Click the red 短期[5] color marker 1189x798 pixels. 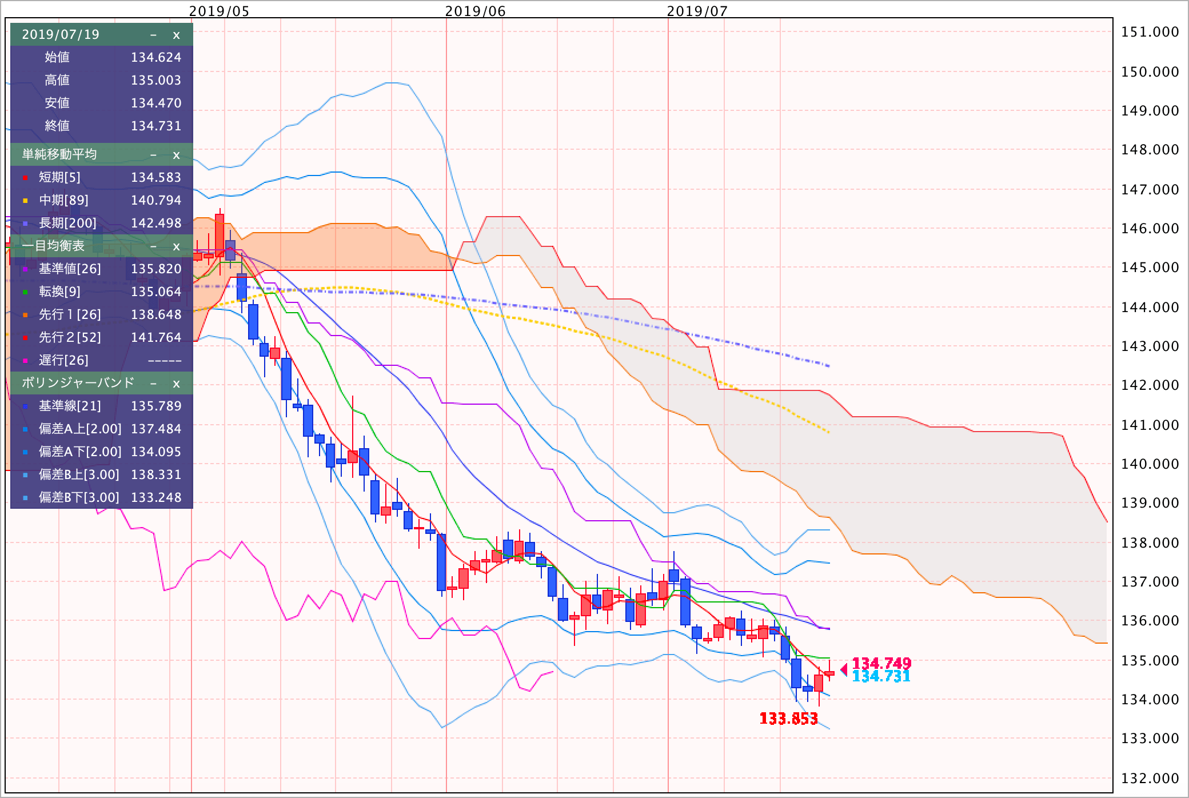click(25, 178)
